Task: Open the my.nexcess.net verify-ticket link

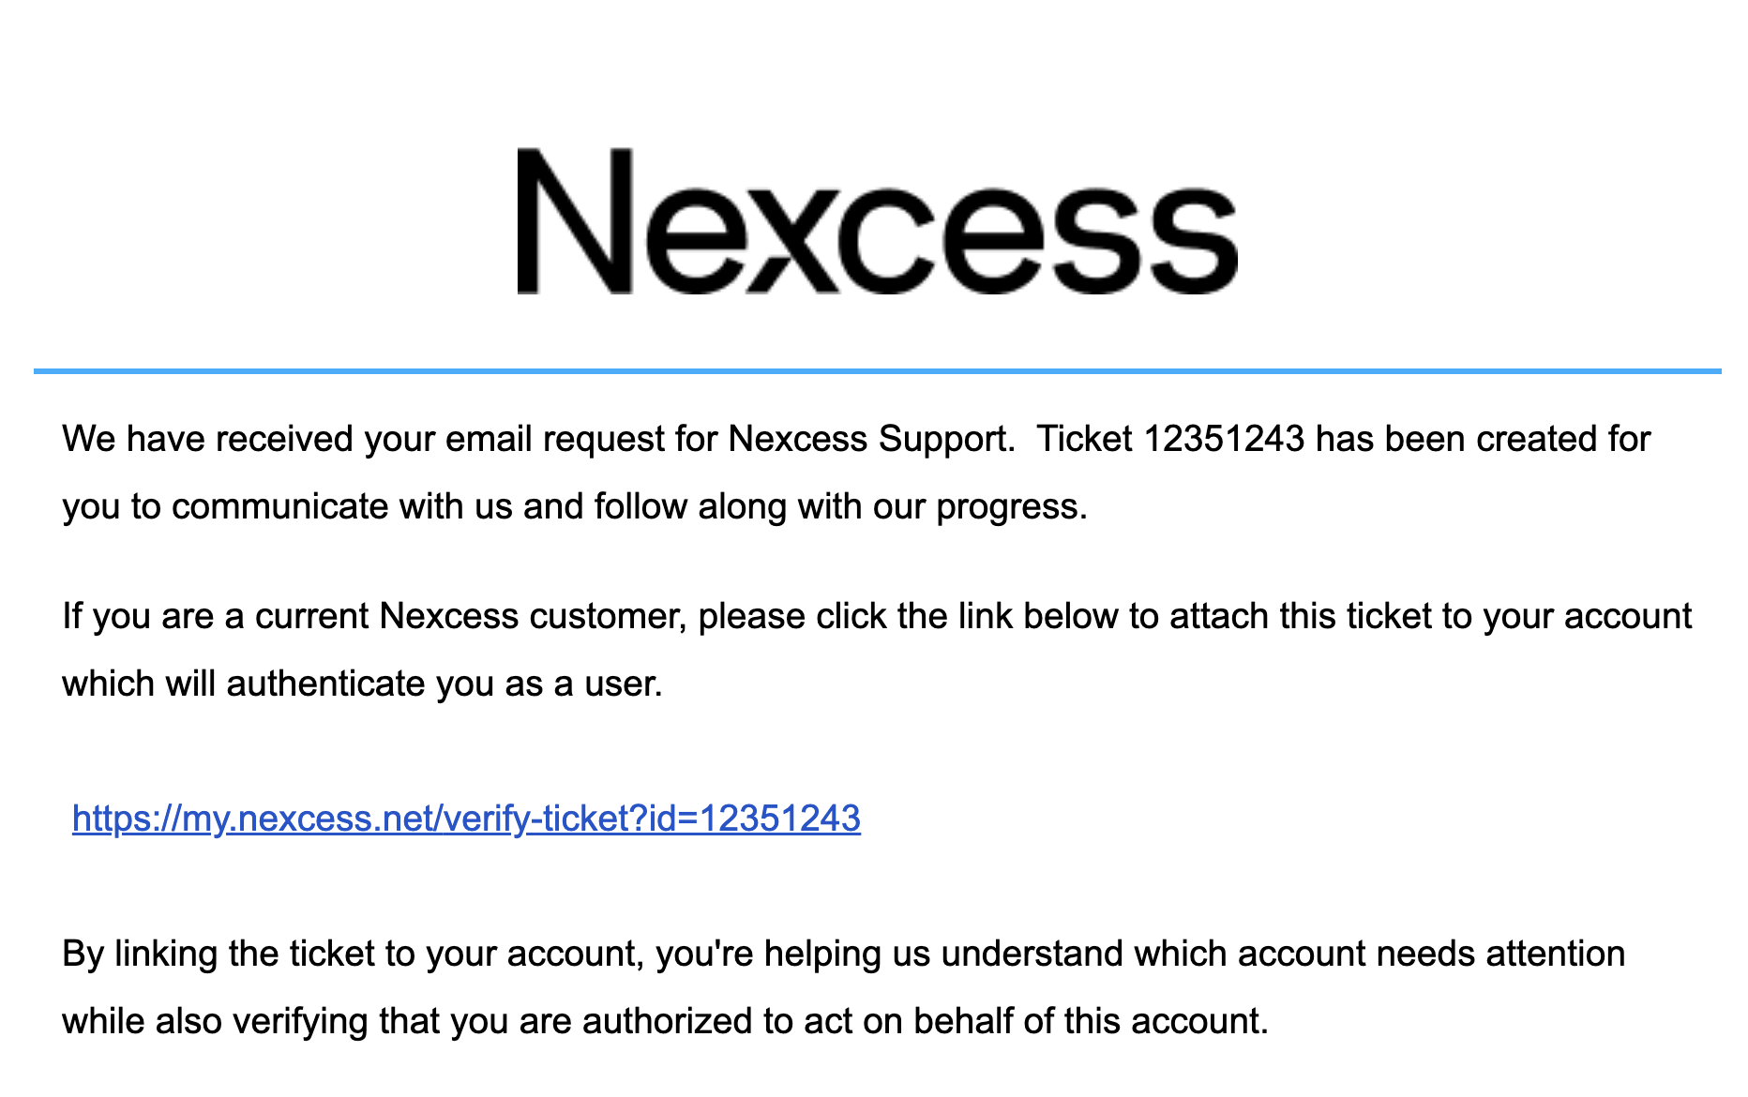Action: pyautogui.click(x=466, y=819)
